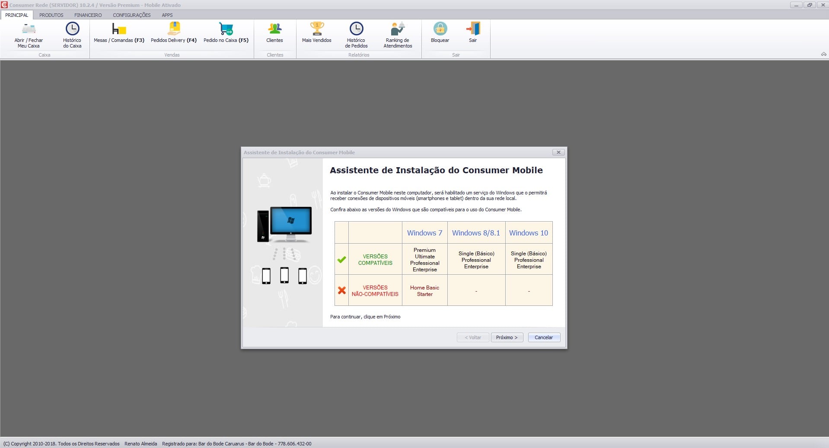
Task: Open the Clientes icon
Action: coord(274,29)
